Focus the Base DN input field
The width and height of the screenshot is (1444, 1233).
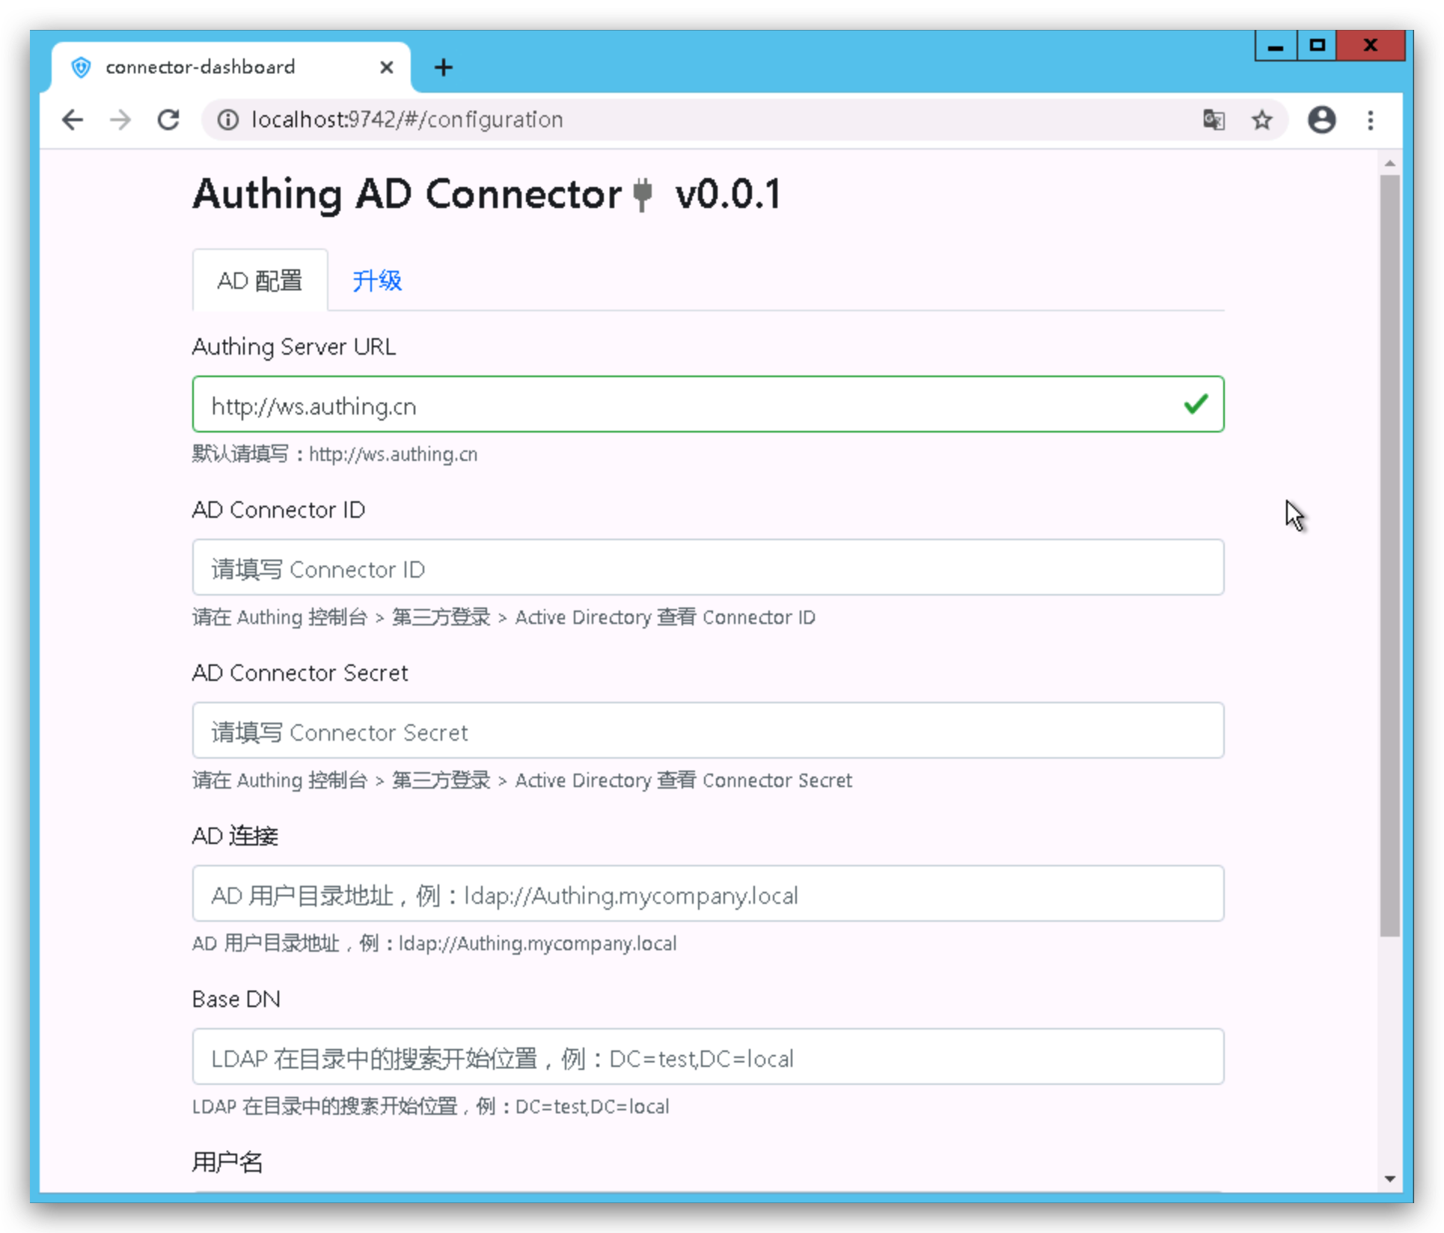[707, 1057]
